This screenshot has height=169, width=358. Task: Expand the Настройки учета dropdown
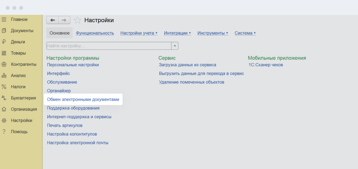coord(139,33)
